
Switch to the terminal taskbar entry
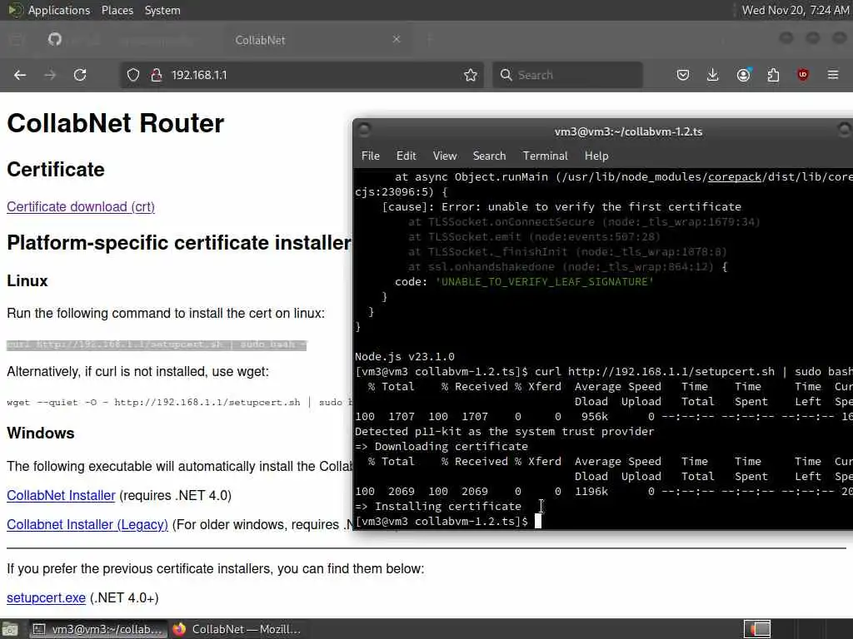98,629
